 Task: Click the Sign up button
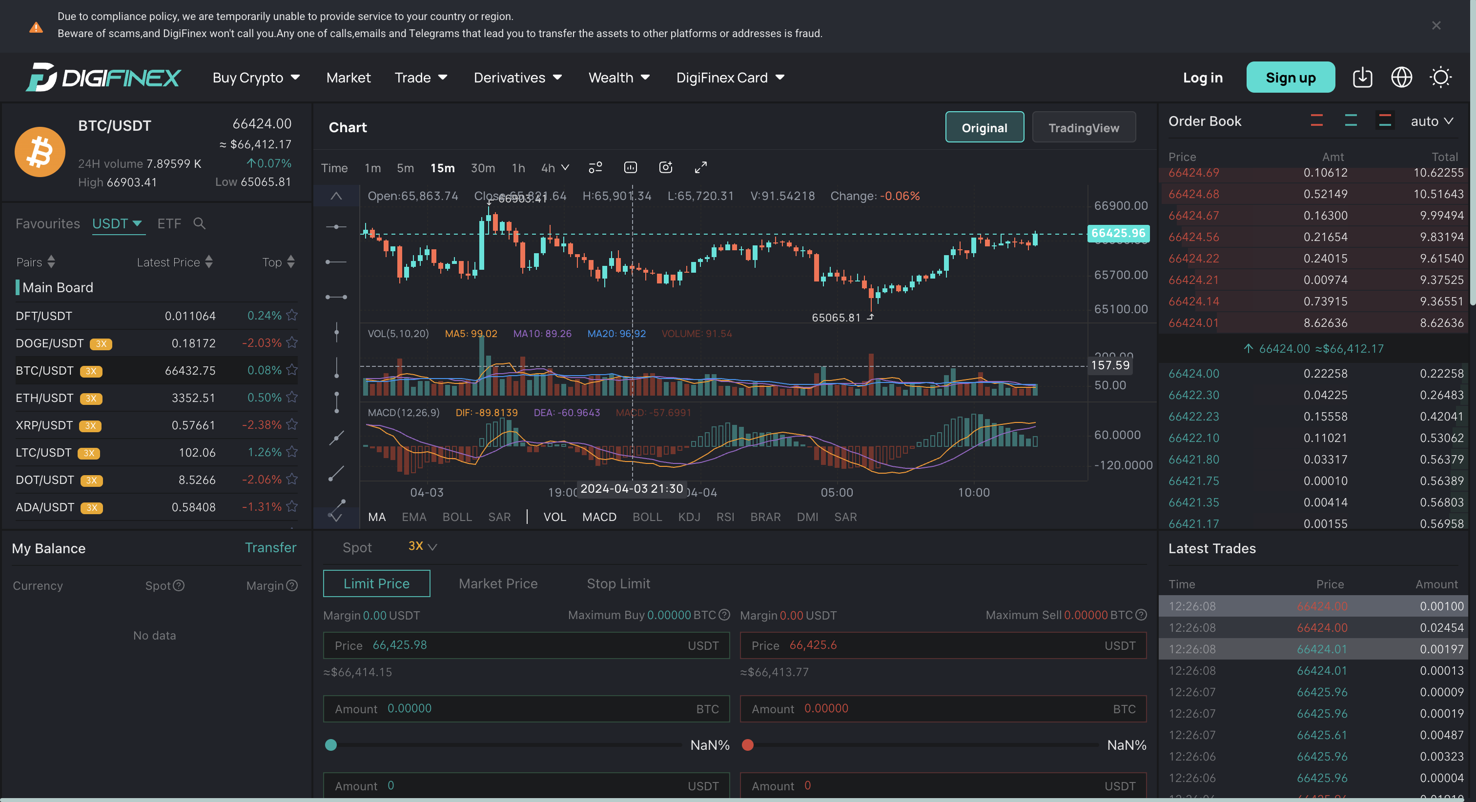coord(1291,78)
